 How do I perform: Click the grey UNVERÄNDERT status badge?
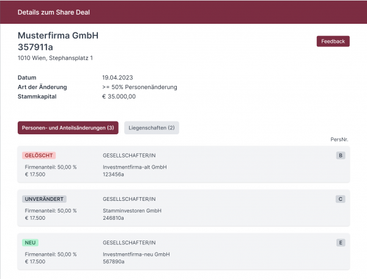click(45, 199)
